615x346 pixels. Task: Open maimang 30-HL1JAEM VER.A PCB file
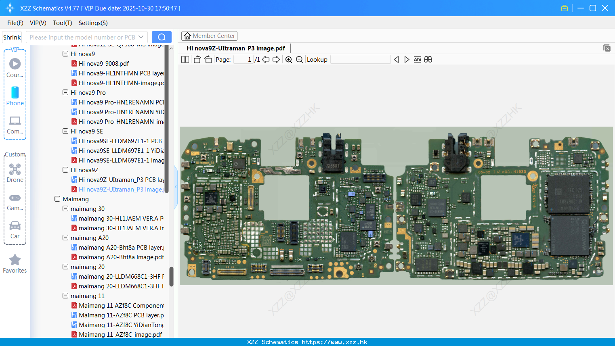click(118, 218)
